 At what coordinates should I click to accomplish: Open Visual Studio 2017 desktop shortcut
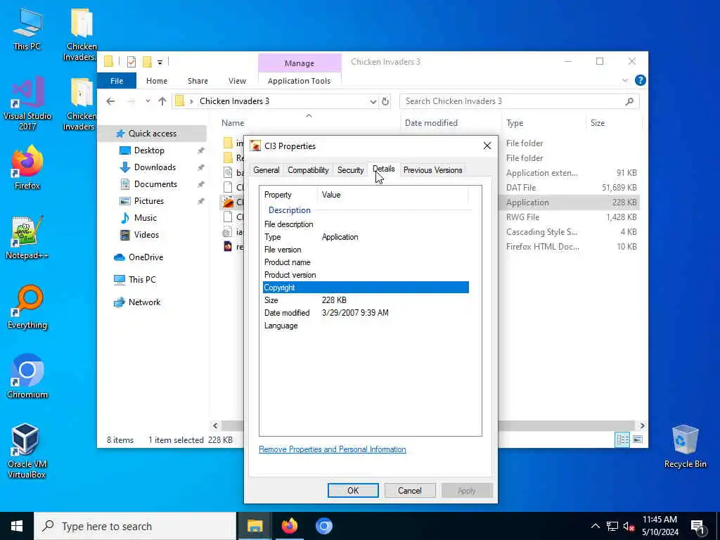point(27,104)
